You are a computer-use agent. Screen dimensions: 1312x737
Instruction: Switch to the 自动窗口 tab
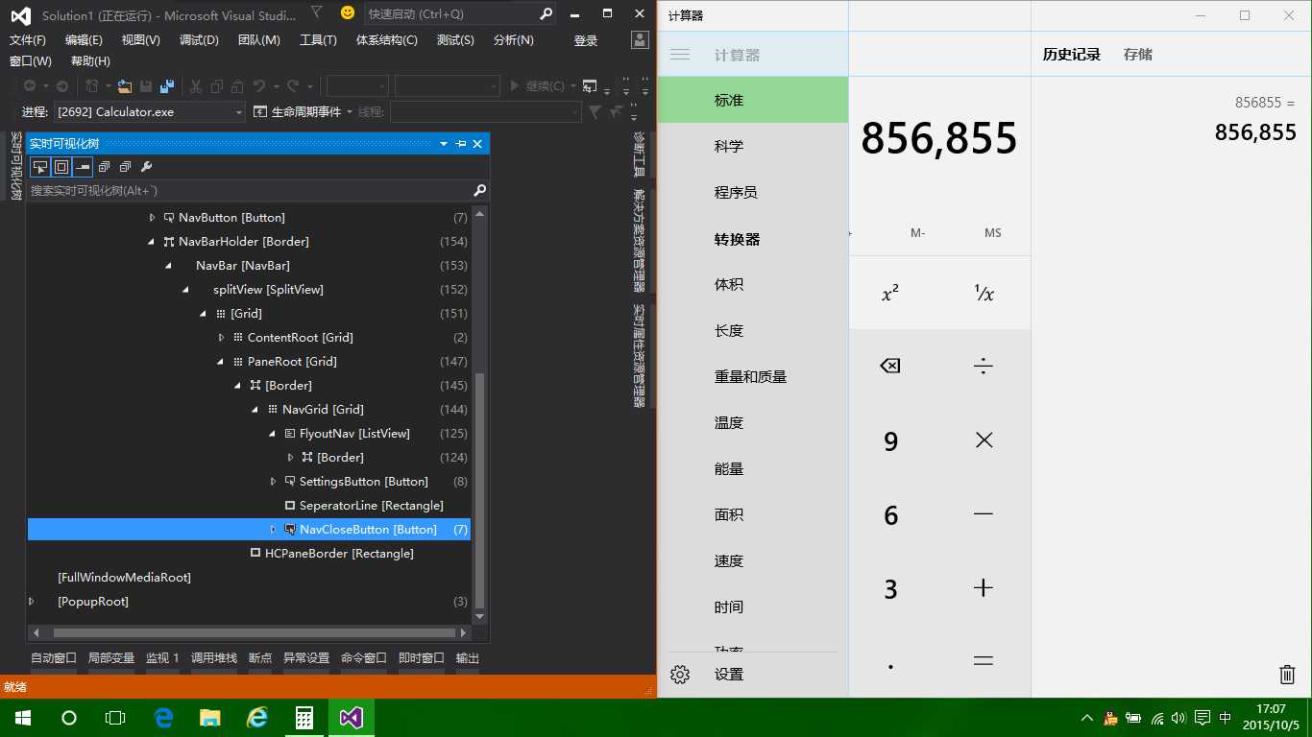[54, 658]
